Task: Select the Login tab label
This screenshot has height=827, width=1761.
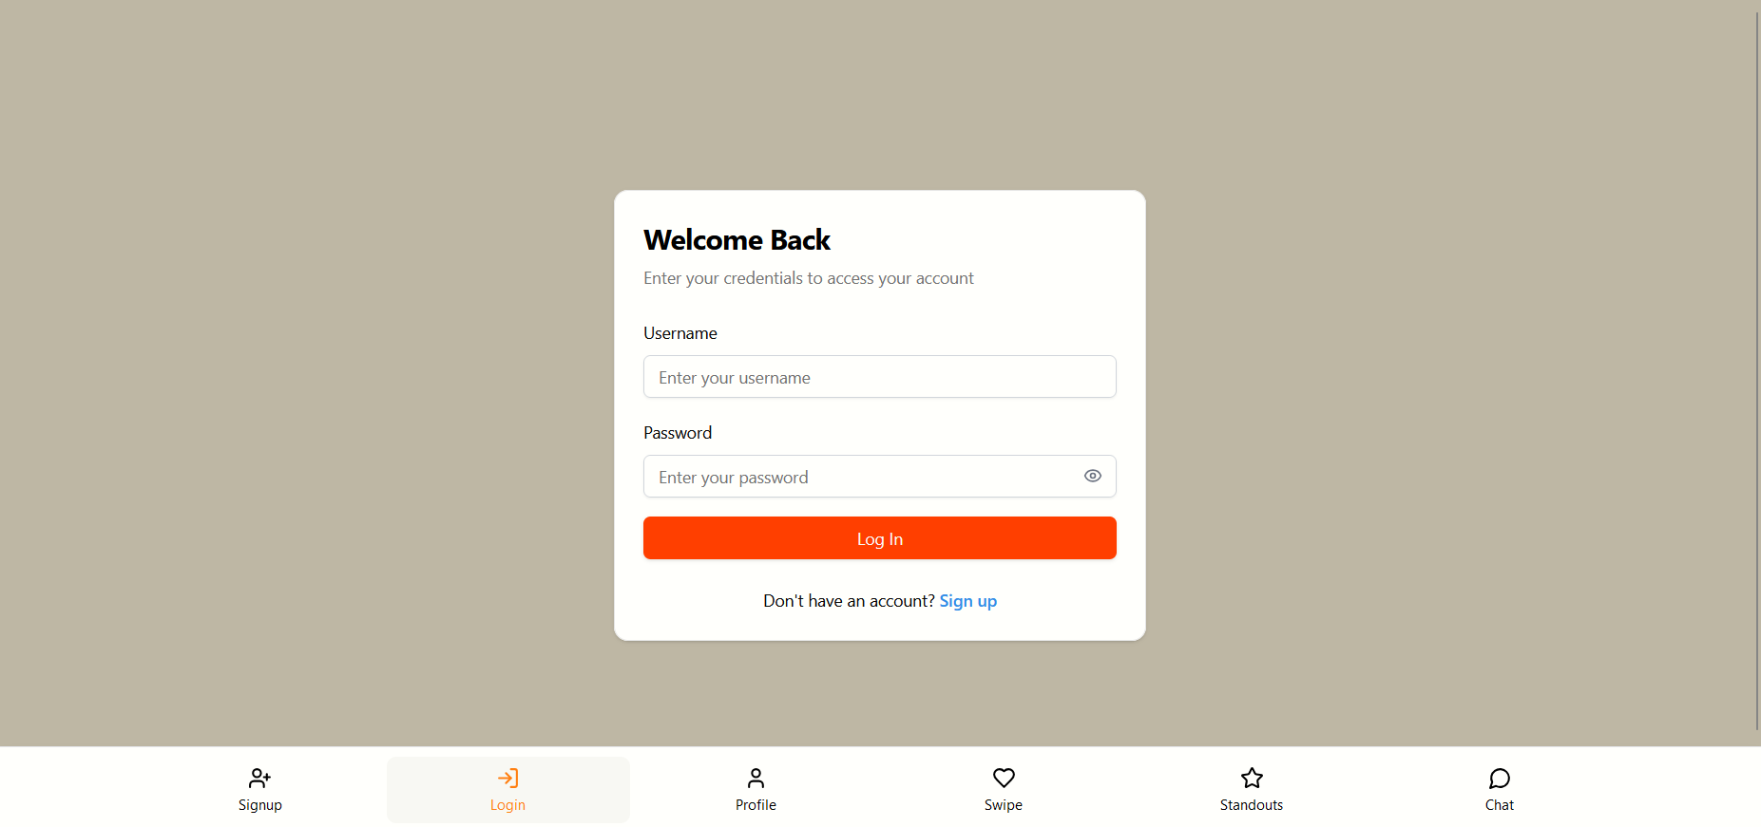Action: tap(507, 805)
